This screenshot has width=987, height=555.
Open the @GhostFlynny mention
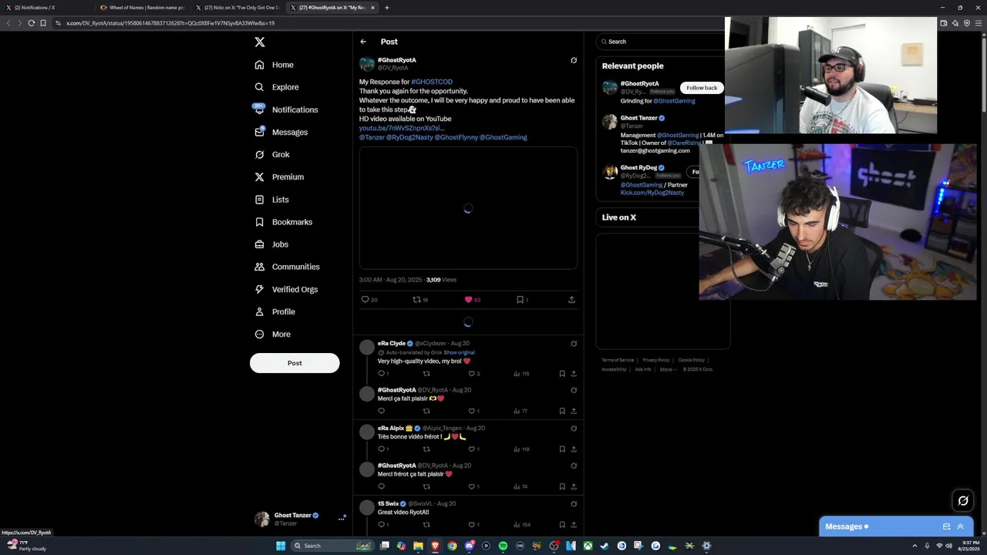[456, 137]
